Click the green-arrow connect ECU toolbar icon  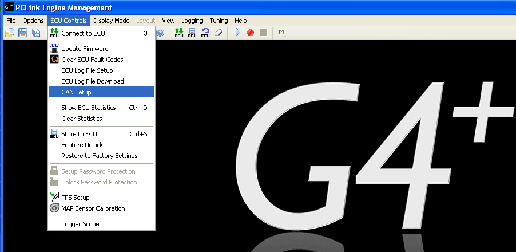coord(179,33)
